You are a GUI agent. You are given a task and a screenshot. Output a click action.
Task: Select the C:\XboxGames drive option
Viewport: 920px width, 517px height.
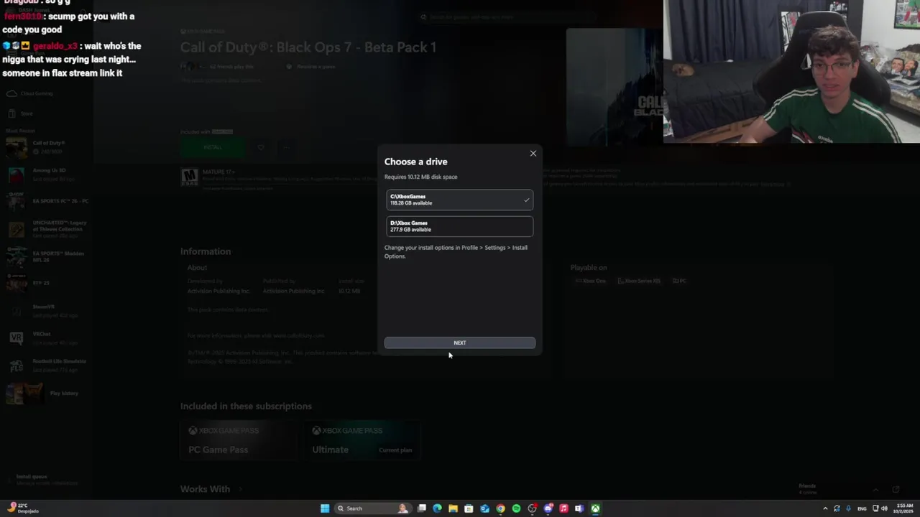click(x=460, y=200)
